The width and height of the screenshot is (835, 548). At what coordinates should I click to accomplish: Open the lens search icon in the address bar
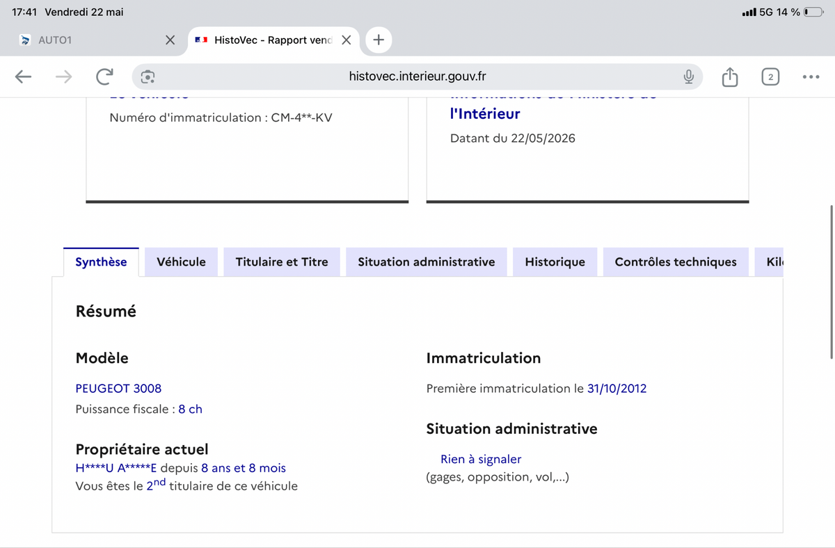[x=148, y=77]
